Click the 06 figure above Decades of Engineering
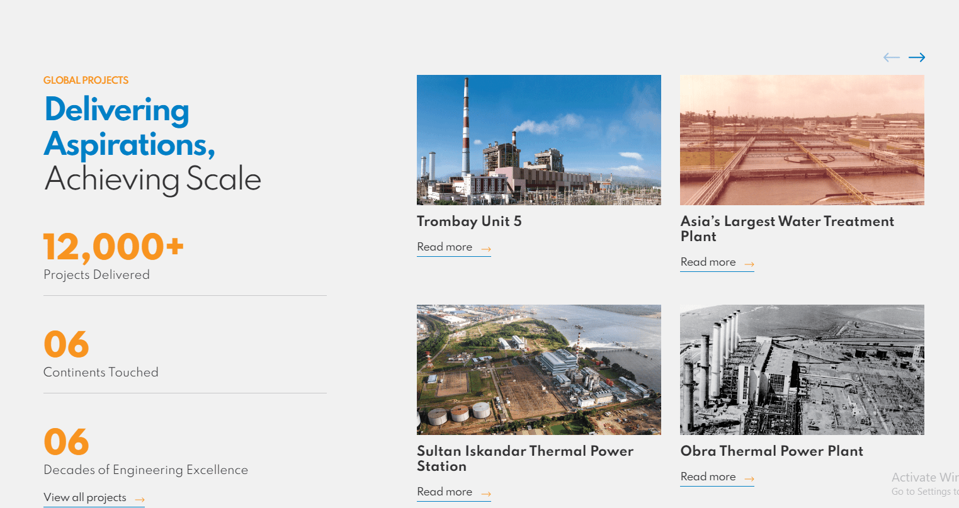Viewport: 959px width, 508px height. point(66,442)
